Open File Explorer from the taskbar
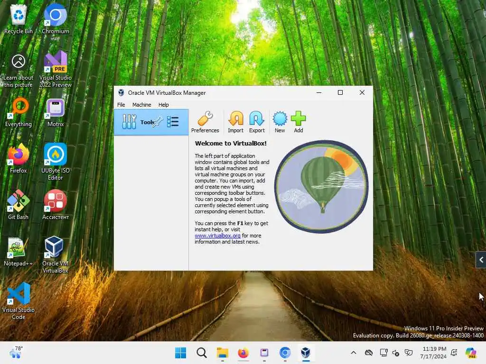Screen dimensions: 486x364 (223, 353)
